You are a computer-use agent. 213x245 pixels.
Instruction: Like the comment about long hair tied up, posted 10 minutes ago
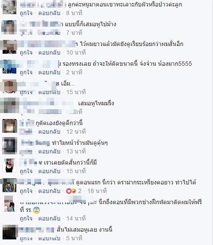[26, 52]
